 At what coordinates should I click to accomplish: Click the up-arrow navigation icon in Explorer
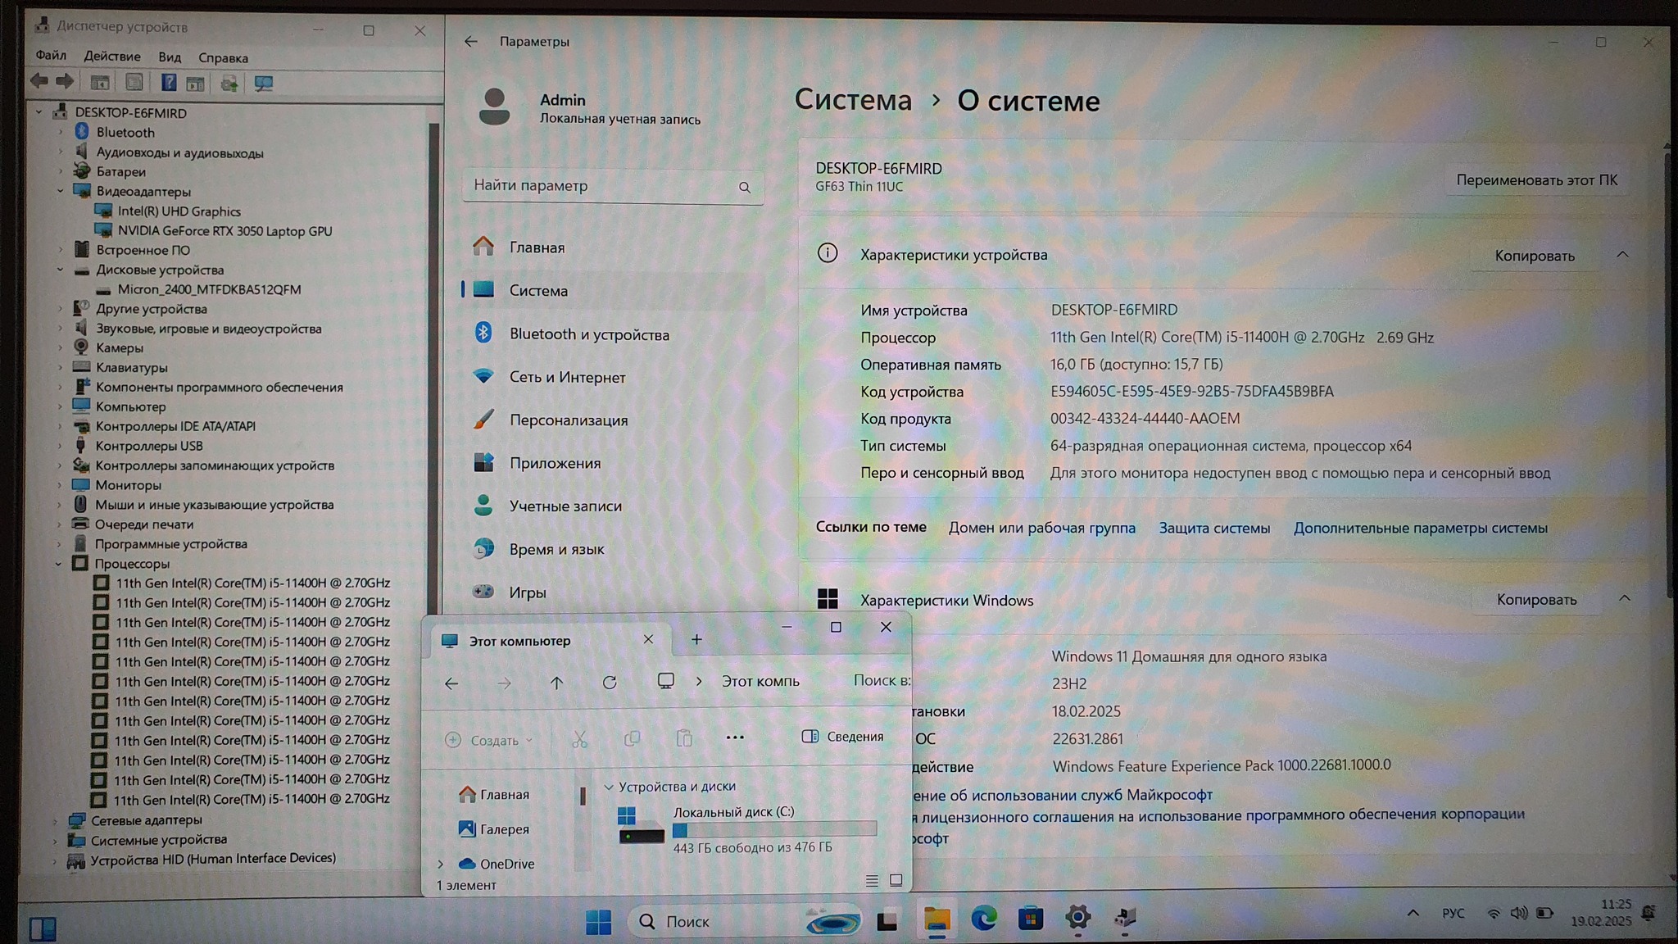(x=556, y=683)
